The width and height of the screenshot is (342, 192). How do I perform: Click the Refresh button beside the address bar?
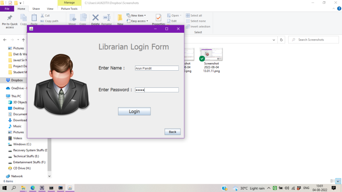coord(281,40)
